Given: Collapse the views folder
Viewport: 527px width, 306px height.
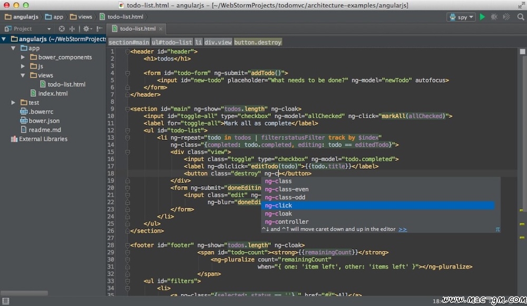Looking at the screenshot, I should [x=23, y=75].
